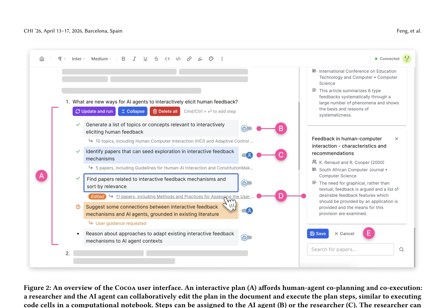Open the text color palette

211,59
